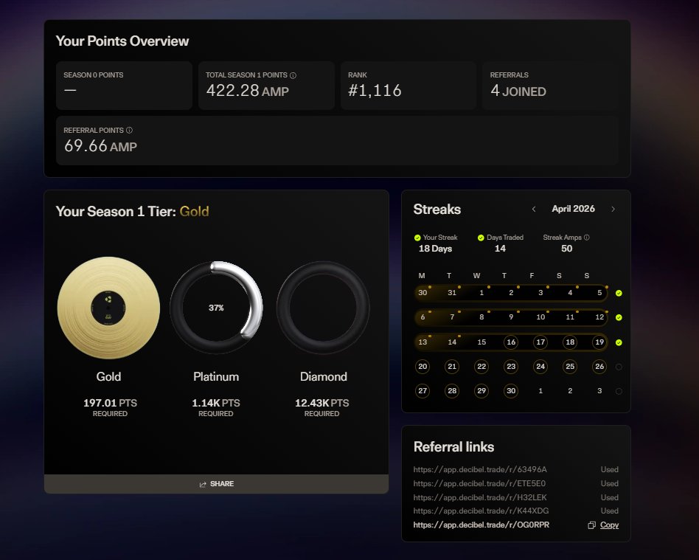Go to next month after April 2026
This screenshot has height=560, width=699.
613,209
